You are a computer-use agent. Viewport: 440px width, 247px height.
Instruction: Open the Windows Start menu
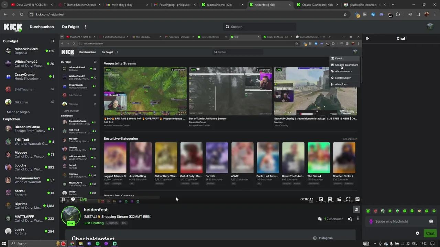[4, 244]
